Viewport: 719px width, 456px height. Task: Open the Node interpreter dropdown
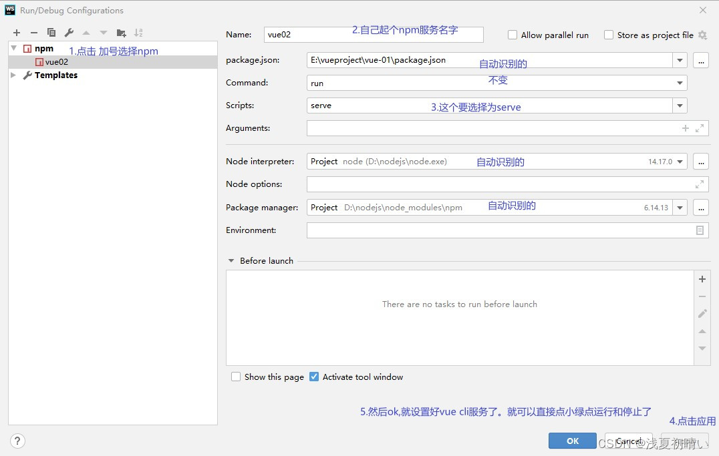[x=680, y=162]
